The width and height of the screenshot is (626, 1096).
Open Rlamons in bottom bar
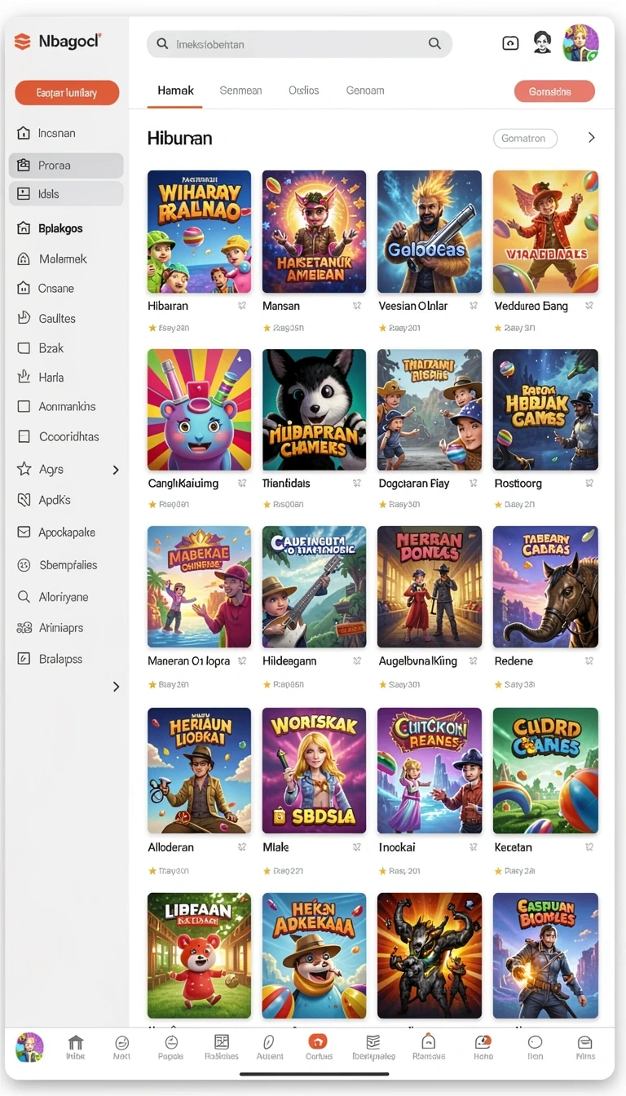(x=428, y=1047)
